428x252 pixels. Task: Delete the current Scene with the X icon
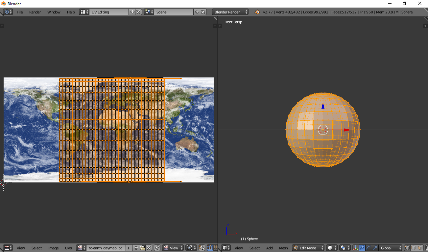point(203,12)
